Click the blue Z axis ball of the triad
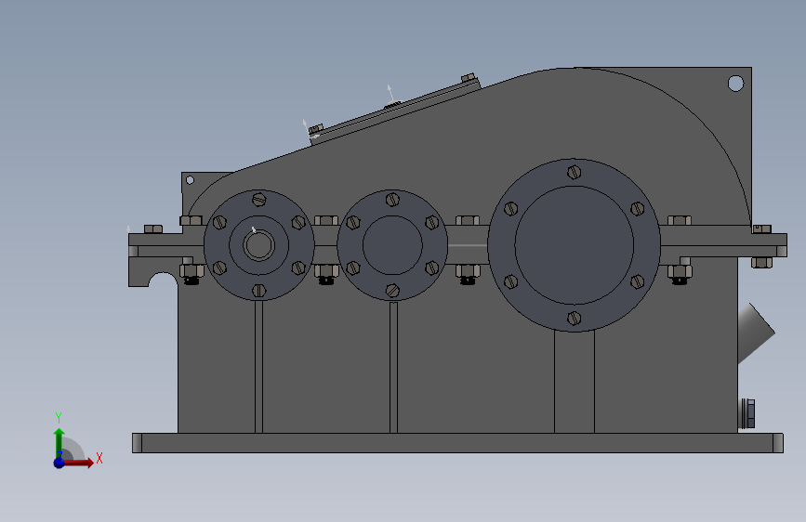 (x=59, y=463)
